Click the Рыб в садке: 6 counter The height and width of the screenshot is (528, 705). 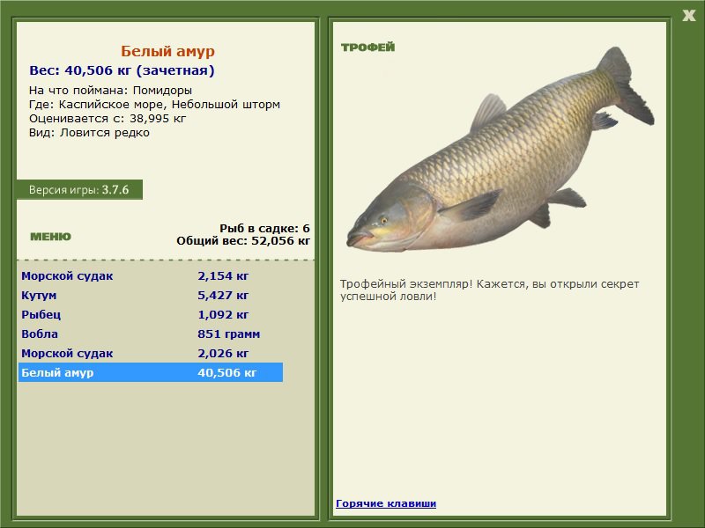265,229
